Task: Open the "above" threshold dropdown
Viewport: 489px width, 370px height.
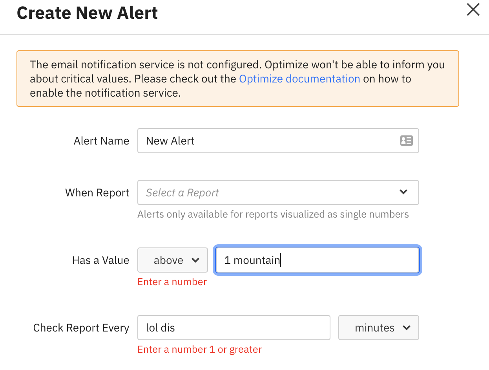Action: click(x=172, y=260)
